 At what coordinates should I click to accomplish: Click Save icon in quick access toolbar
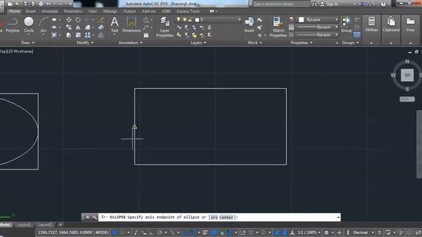pos(26,4)
